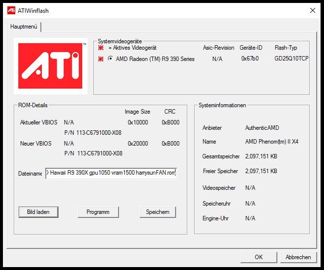This screenshot has height=270, width=324.
Task: Click the Aktueller VBIOS image size 0x10000
Action: 138,122
